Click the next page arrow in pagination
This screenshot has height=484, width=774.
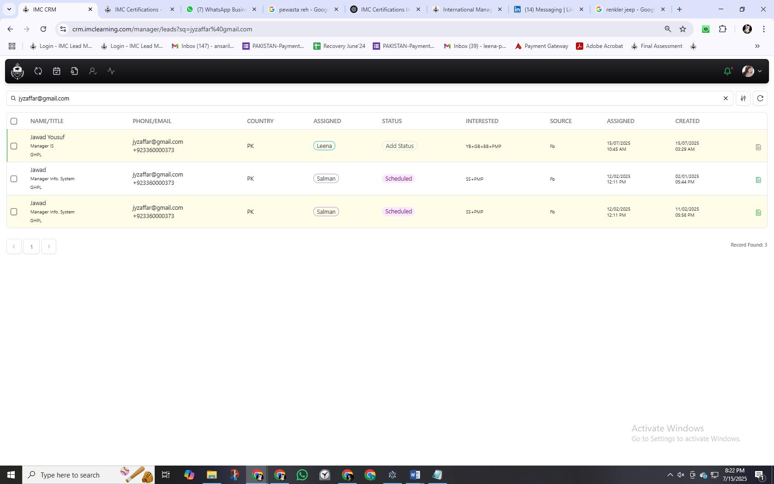[49, 247]
